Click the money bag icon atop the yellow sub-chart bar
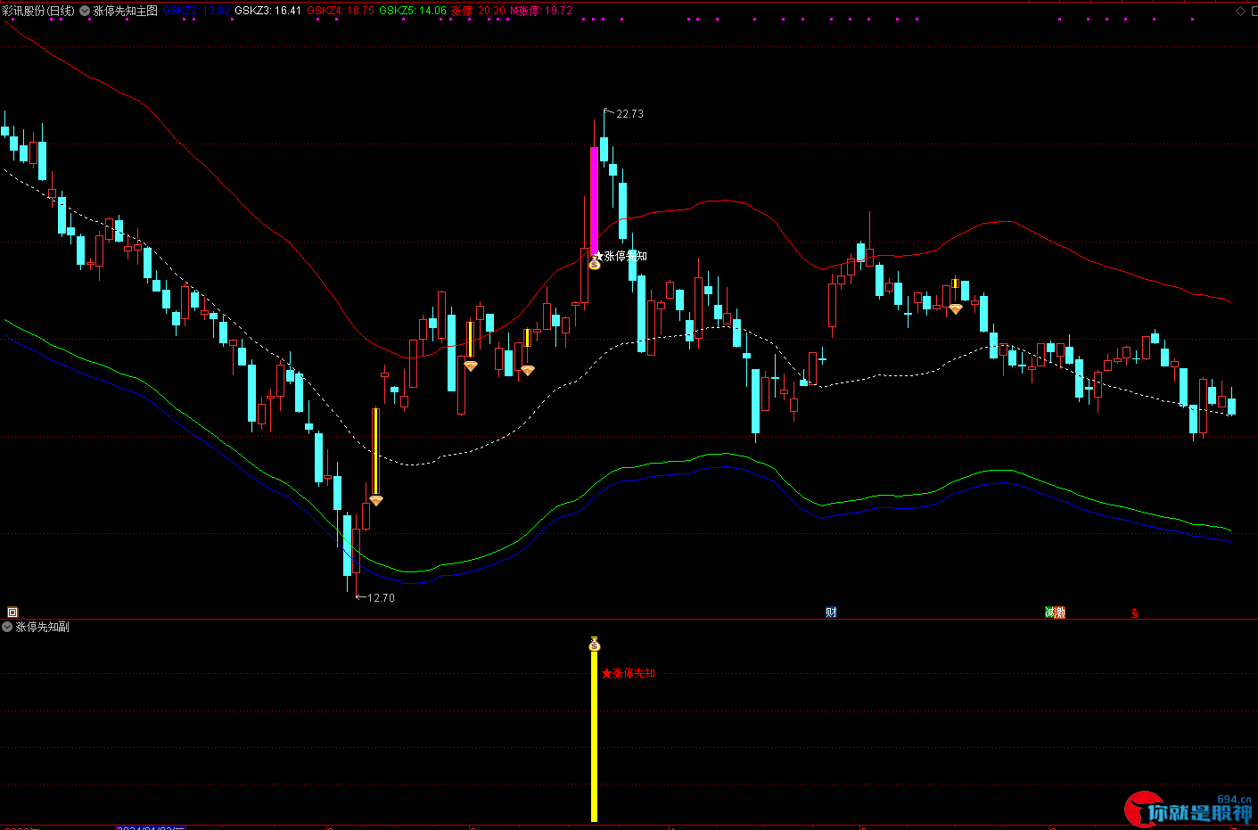Screen dimensions: 1258x830 tap(595, 644)
